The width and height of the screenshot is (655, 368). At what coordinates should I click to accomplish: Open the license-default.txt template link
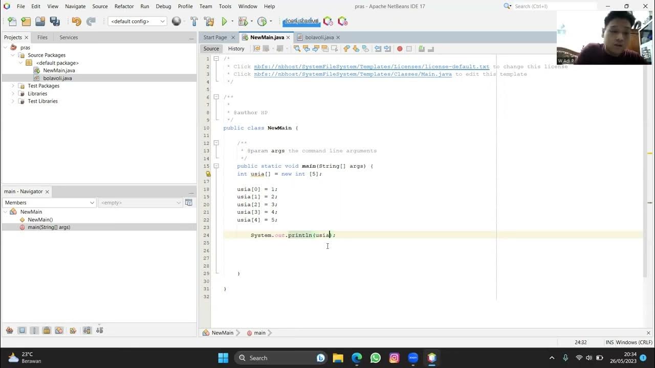pos(372,66)
